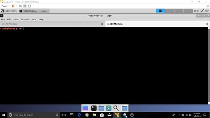Activate the microphone in the search box
The image size is (210, 118).
[x=57, y=115]
